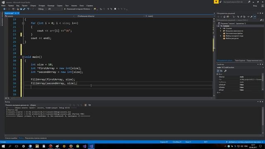Screen dimensions: 265x149
Task: Select the Файлы ресурсов folder
Action: pos(232,38)
